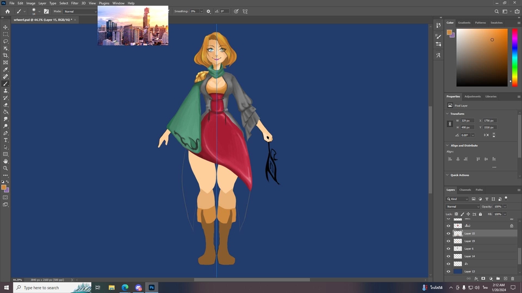
Task: Toggle visibility of Layer 13
Action: 449,271
